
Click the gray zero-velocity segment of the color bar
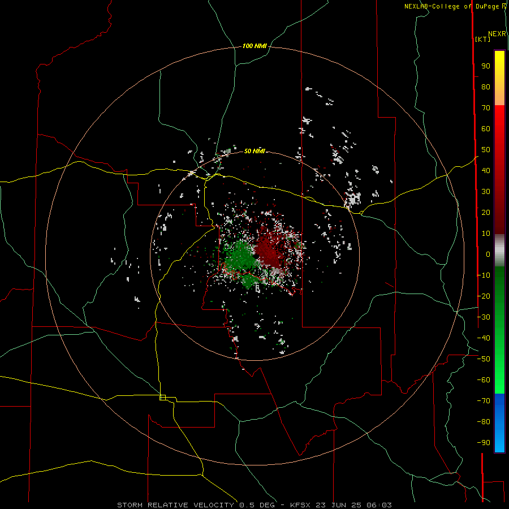click(x=499, y=251)
